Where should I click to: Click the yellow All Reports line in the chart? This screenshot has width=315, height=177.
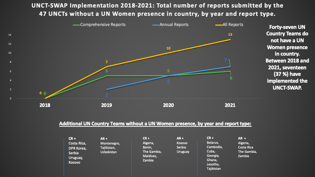(168, 53)
